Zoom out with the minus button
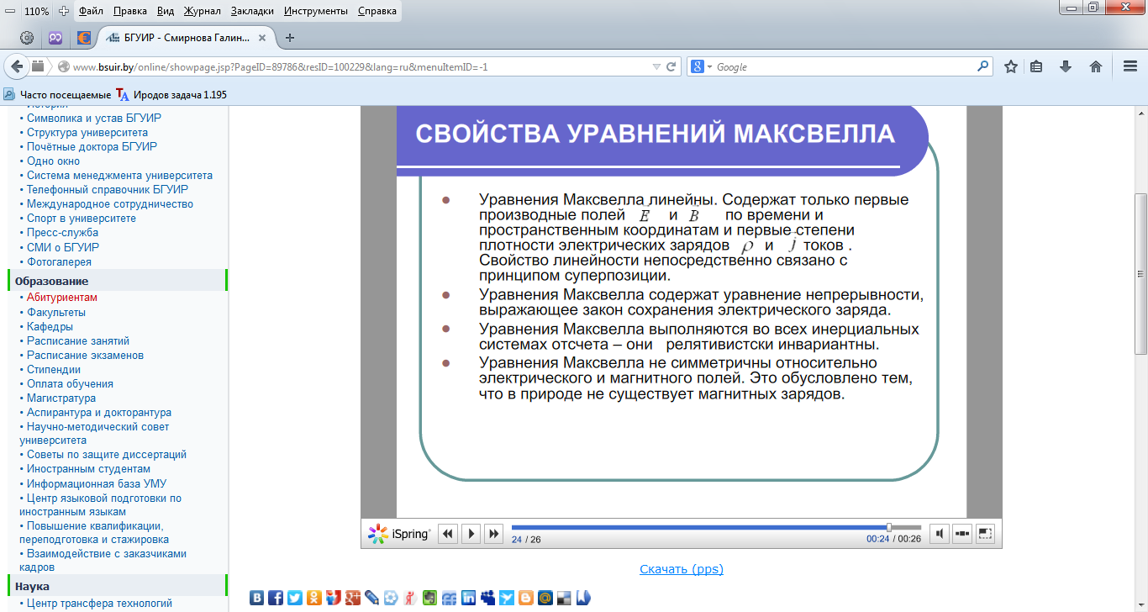The image size is (1148, 612). click(x=10, y=11)
